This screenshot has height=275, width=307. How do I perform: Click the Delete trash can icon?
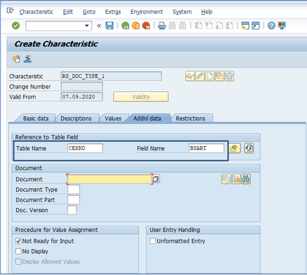229,76
